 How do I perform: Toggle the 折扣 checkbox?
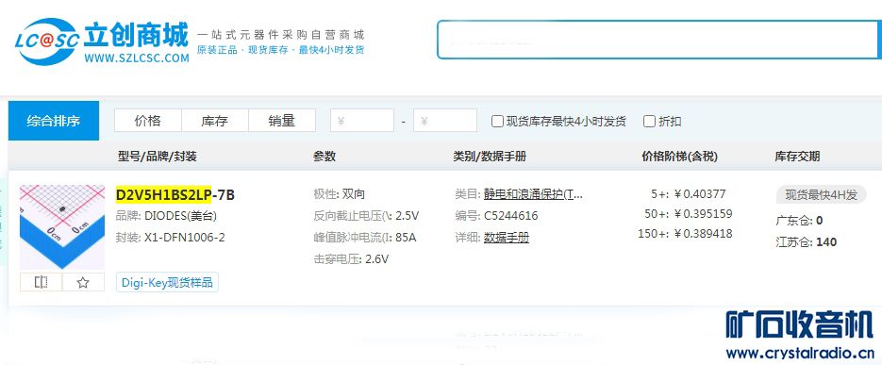click(x=650, y=121)
